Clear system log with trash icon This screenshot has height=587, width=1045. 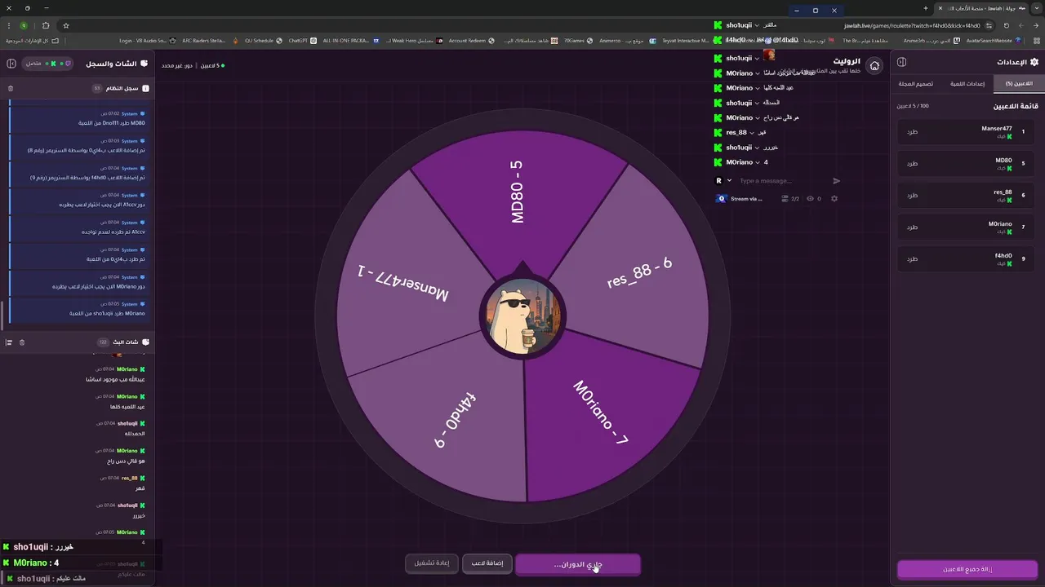(11, 88)
